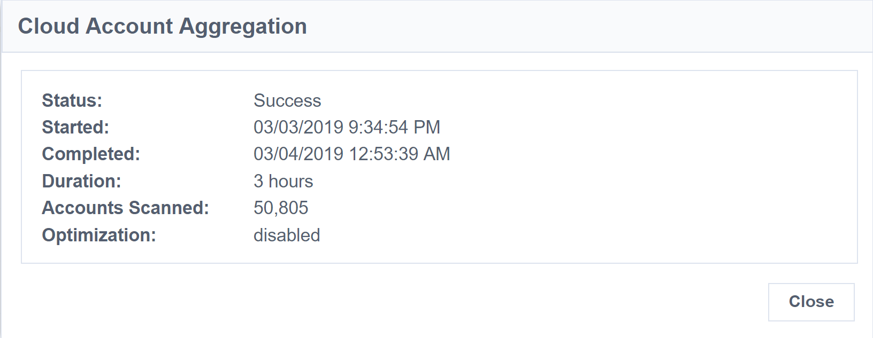873x338 pixels.
Task: Select the Success status value
Action: coord(287,100)
